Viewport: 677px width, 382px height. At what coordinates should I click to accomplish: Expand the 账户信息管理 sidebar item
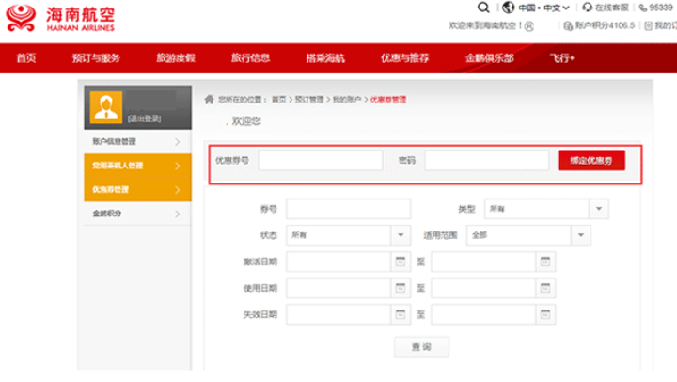click(x=137, y=141)
